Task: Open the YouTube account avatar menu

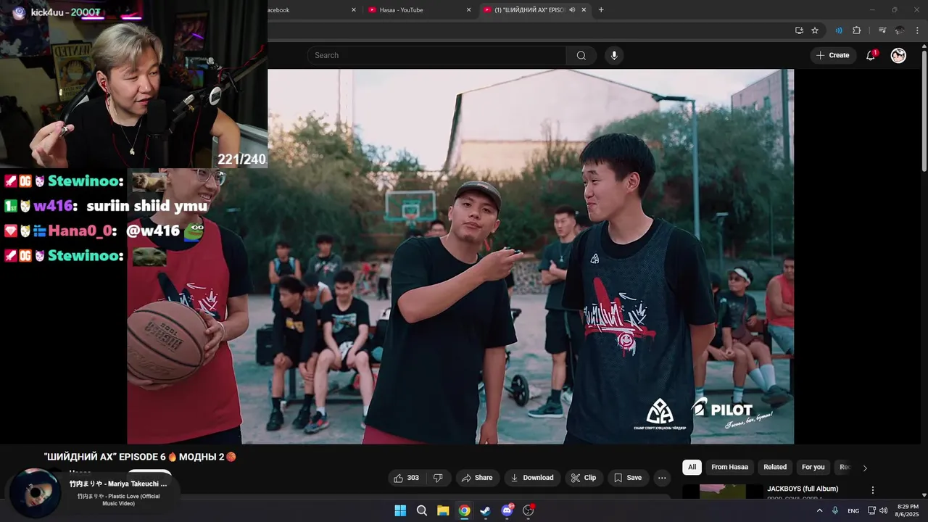Action: [x=898, y=55]
